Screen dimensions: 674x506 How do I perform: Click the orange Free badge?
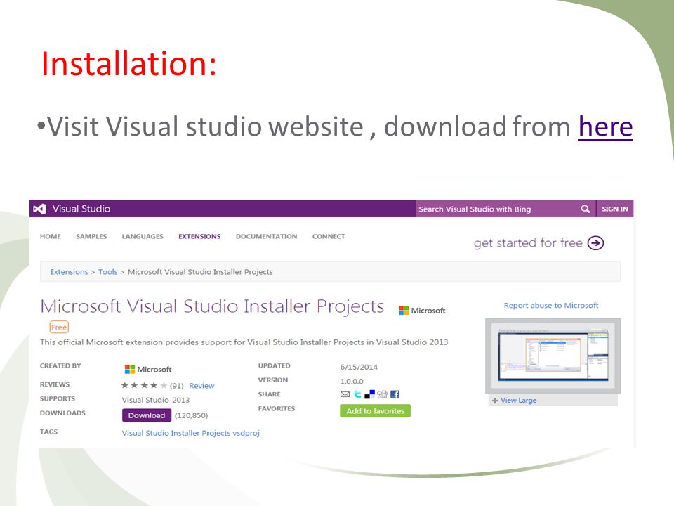pos(59,327)
